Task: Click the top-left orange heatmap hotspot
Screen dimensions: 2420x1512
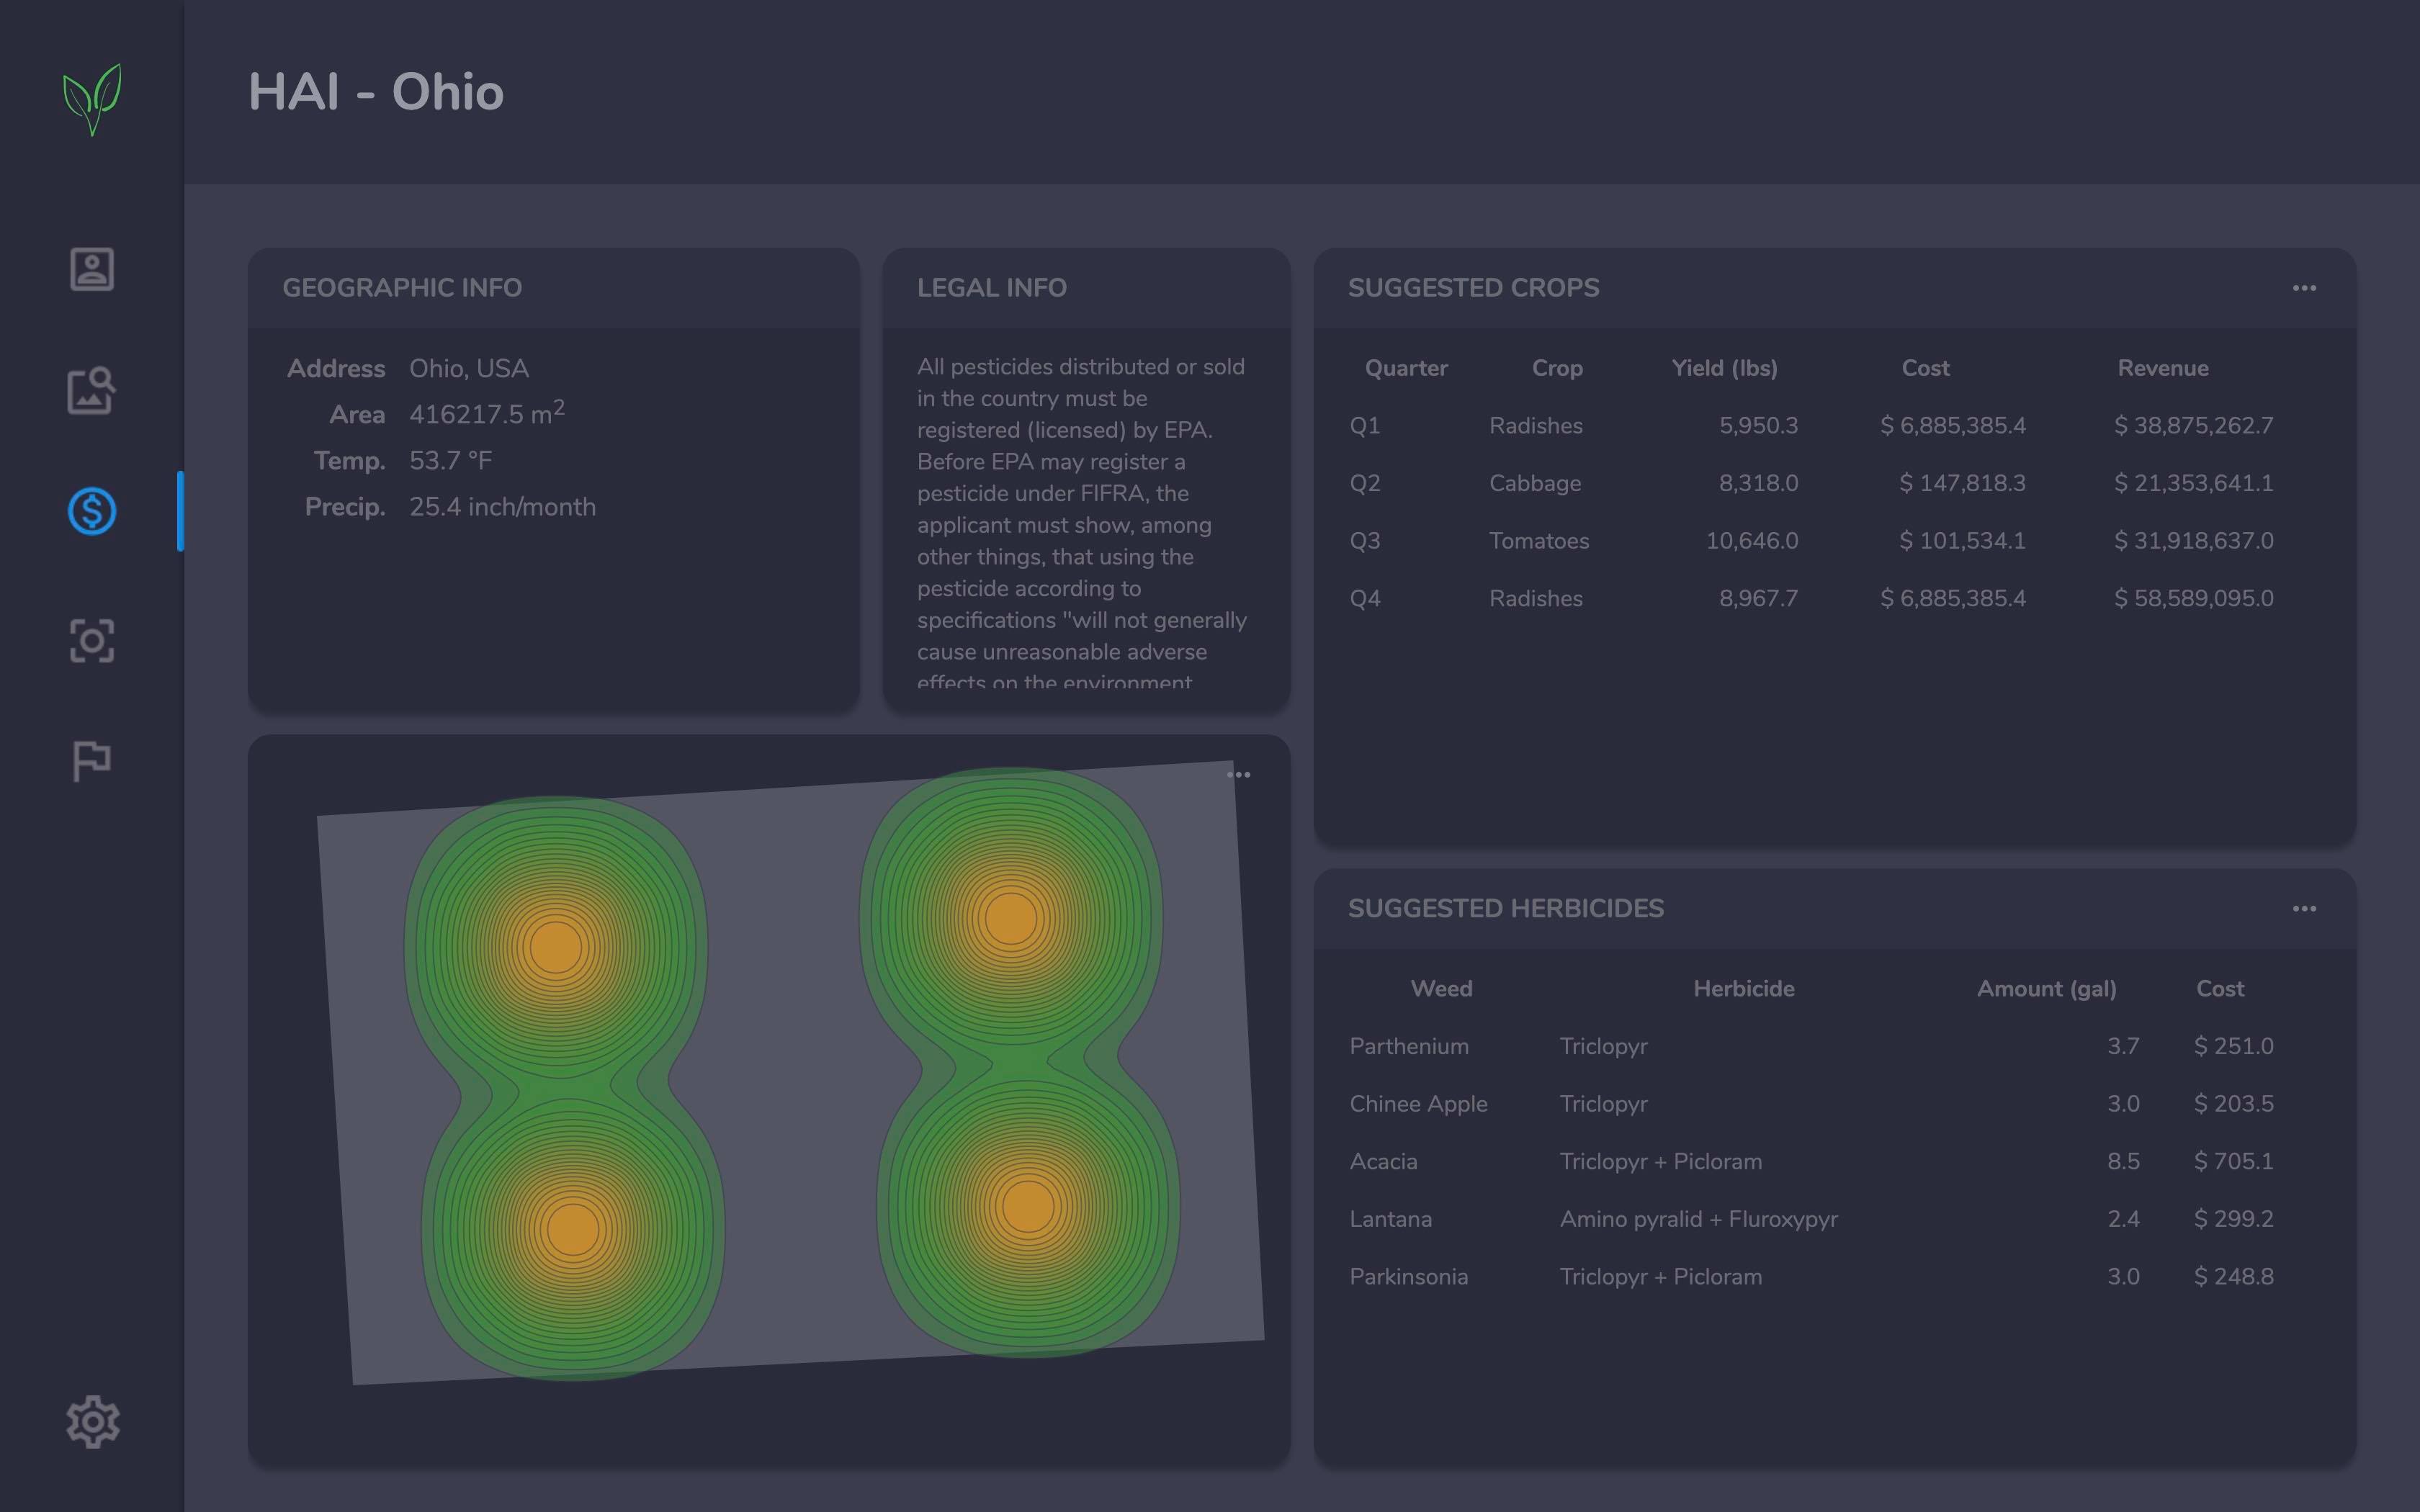Action: tap(556, 947)
